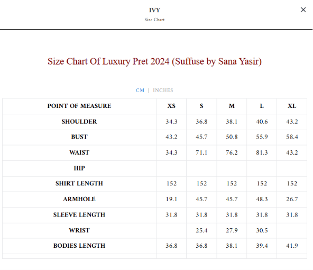
Task: Click the S column header
Action: [201, 106]
